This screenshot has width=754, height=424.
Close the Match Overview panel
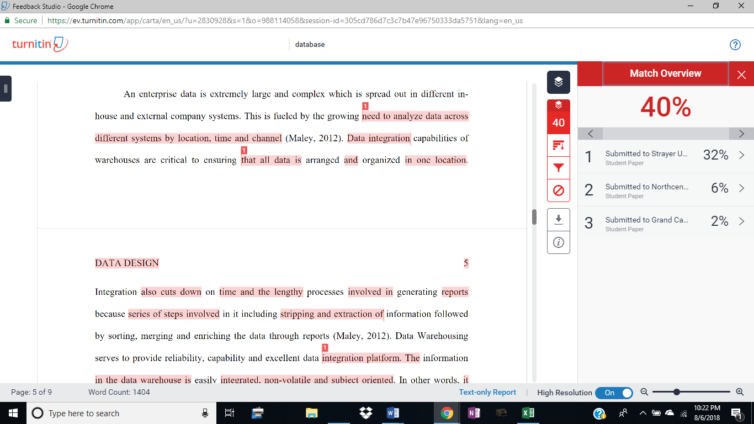click(x=741, y=74)
